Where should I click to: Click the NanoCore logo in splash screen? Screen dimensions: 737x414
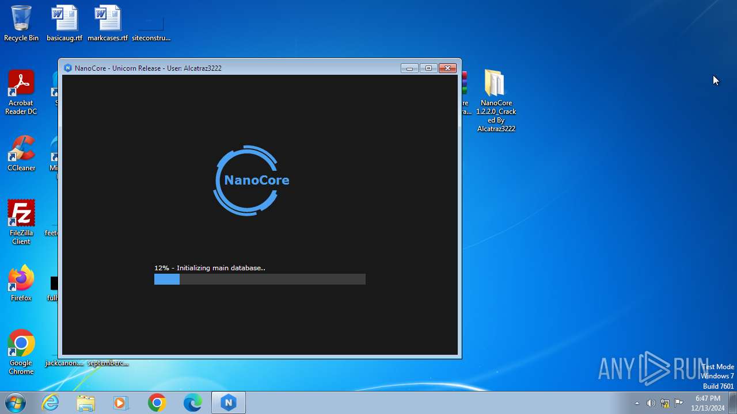tap(251, 181)
